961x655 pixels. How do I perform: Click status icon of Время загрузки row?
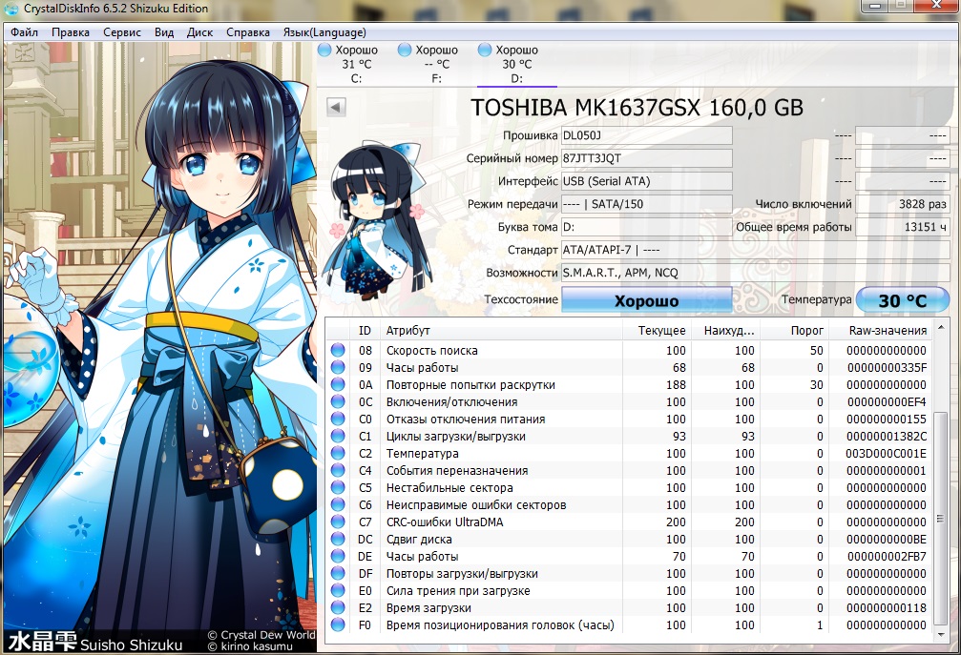(338, 608)
